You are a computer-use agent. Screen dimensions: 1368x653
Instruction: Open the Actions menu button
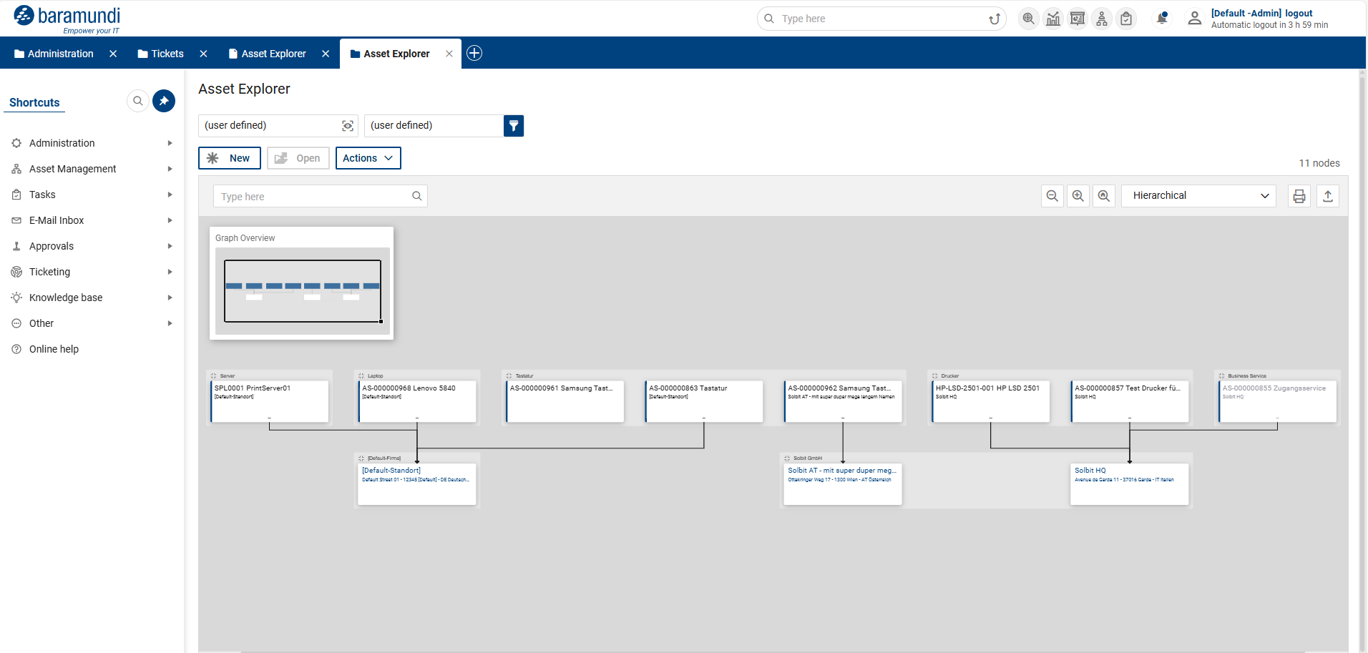coord(368,157)
